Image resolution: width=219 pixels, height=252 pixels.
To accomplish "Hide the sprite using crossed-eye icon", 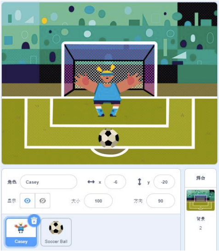I will (42, 201).
